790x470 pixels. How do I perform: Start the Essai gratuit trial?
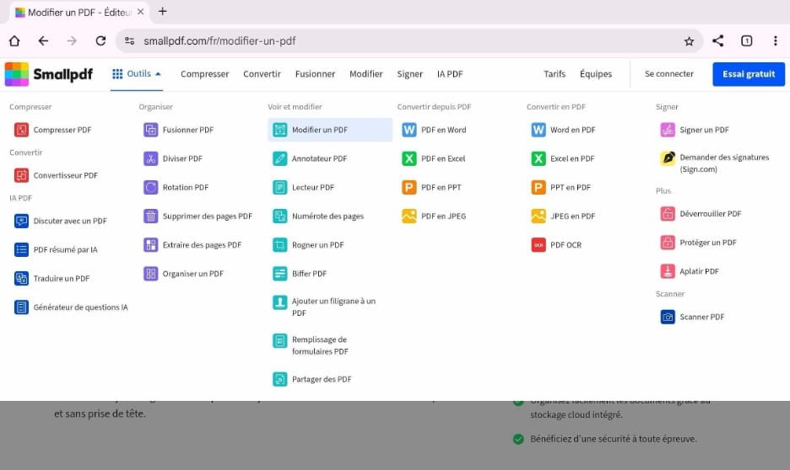tap(749, 74)
